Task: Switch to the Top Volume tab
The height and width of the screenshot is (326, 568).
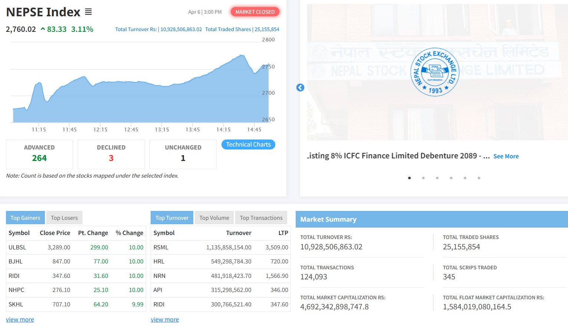Action: tap(214, 218)
